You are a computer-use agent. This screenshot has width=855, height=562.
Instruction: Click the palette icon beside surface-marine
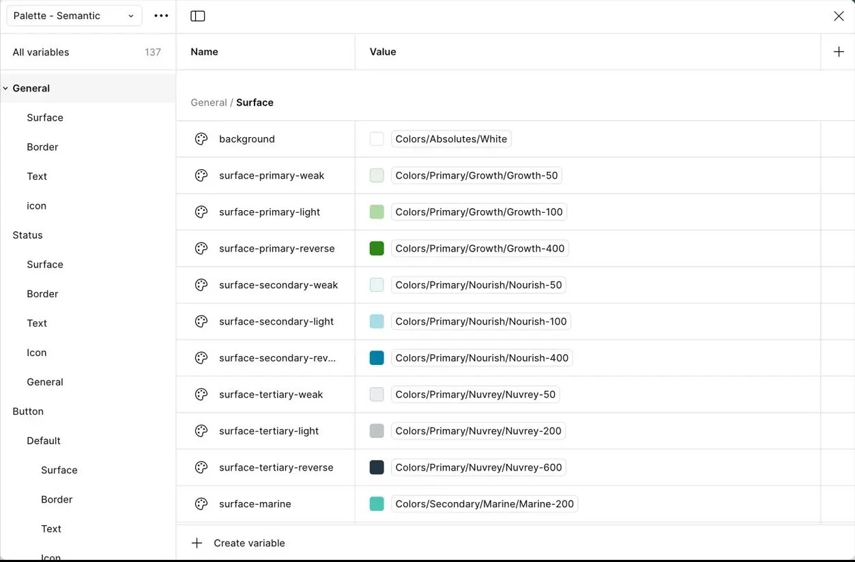[201, 504]
